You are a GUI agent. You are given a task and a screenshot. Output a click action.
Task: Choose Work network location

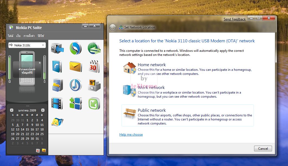click(x=188, y=92)
